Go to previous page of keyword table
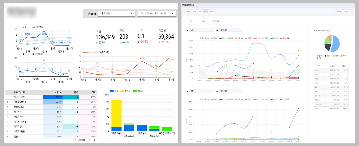This screenshot has height=146, width=359. coord(89,140)
